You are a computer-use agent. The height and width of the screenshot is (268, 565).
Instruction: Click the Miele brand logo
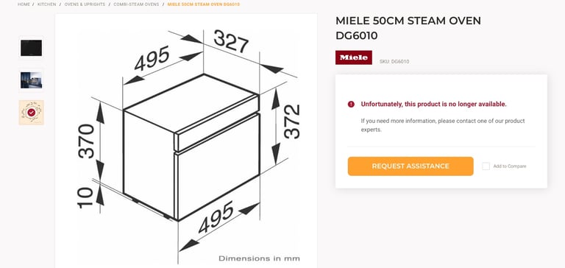point(353,57)
